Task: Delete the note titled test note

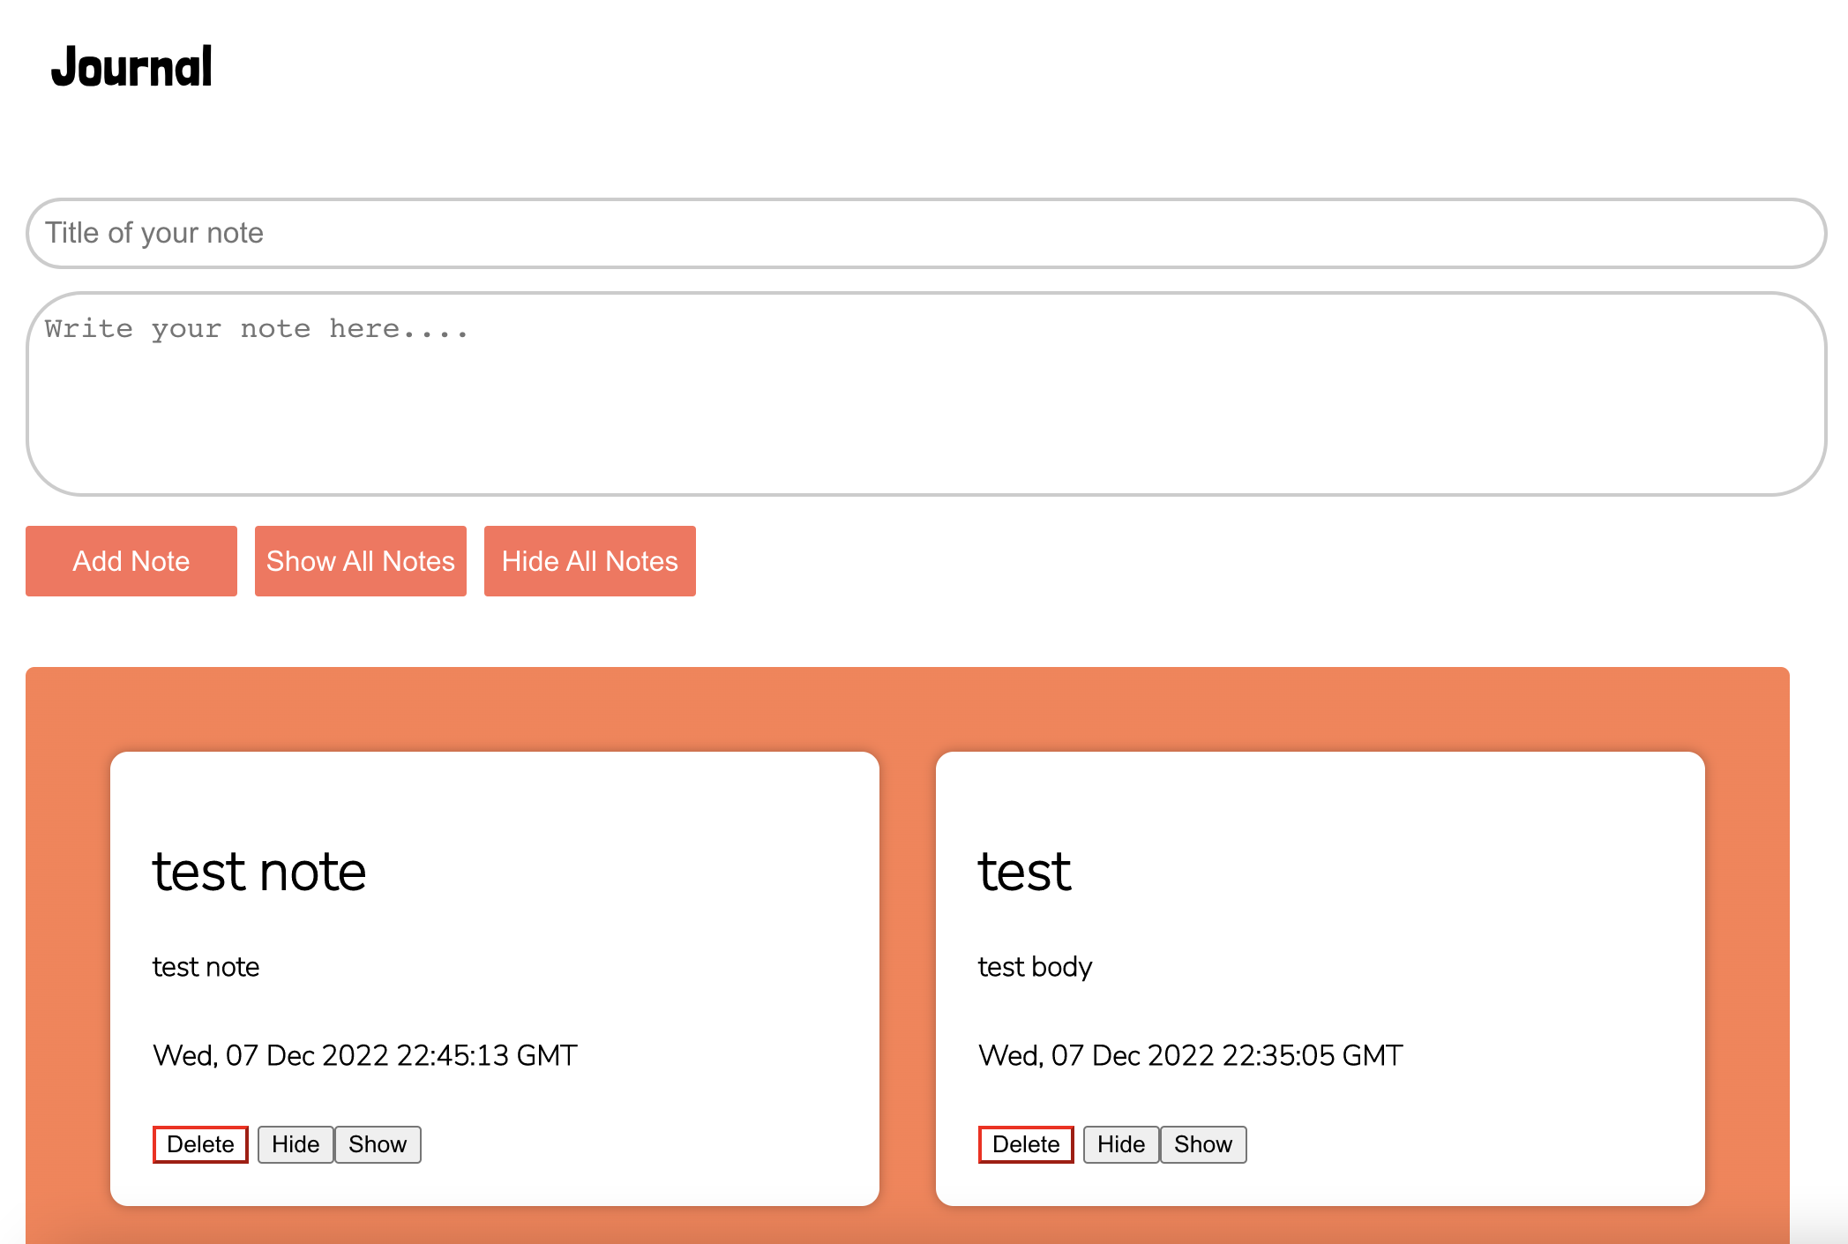Action: (199, 1143)
